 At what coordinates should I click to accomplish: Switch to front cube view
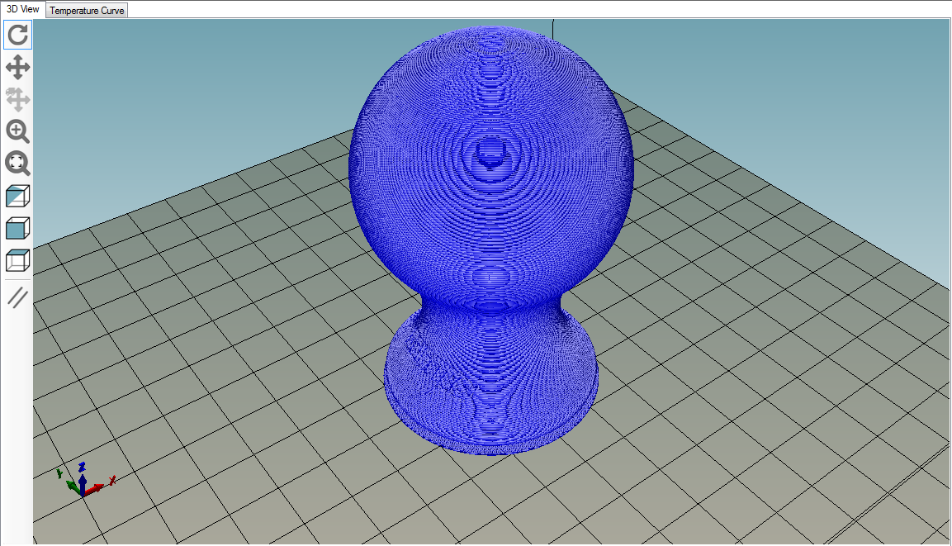(17, 228)
